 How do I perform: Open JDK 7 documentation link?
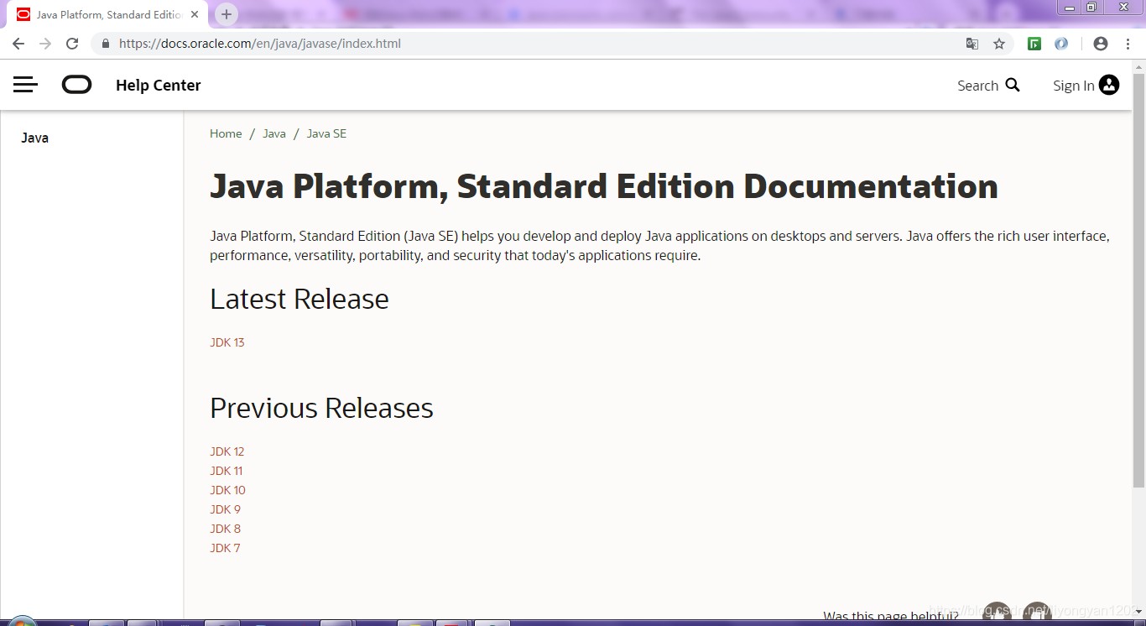[x=225, y=548]
